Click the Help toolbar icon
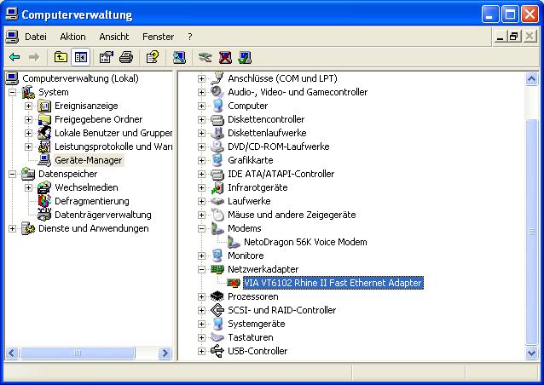The width and height of the screenshot is (544, 385). coord(152,57)
